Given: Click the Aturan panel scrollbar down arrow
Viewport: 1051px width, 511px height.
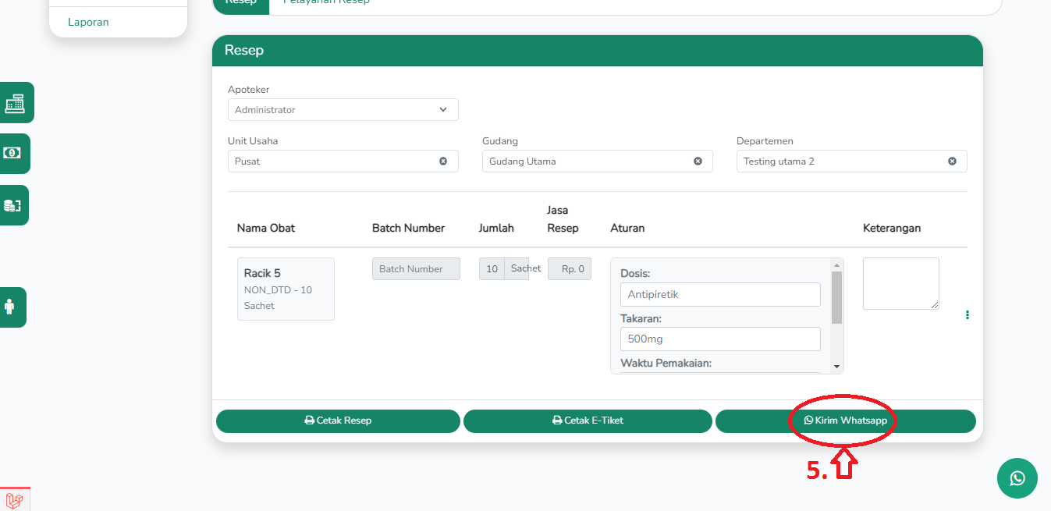Looking at the screenshot, I should pyautogui.click(x=837, y=367).
